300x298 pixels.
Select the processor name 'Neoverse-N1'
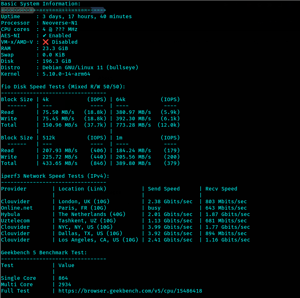pyautogui.click(x=60, y=23)
